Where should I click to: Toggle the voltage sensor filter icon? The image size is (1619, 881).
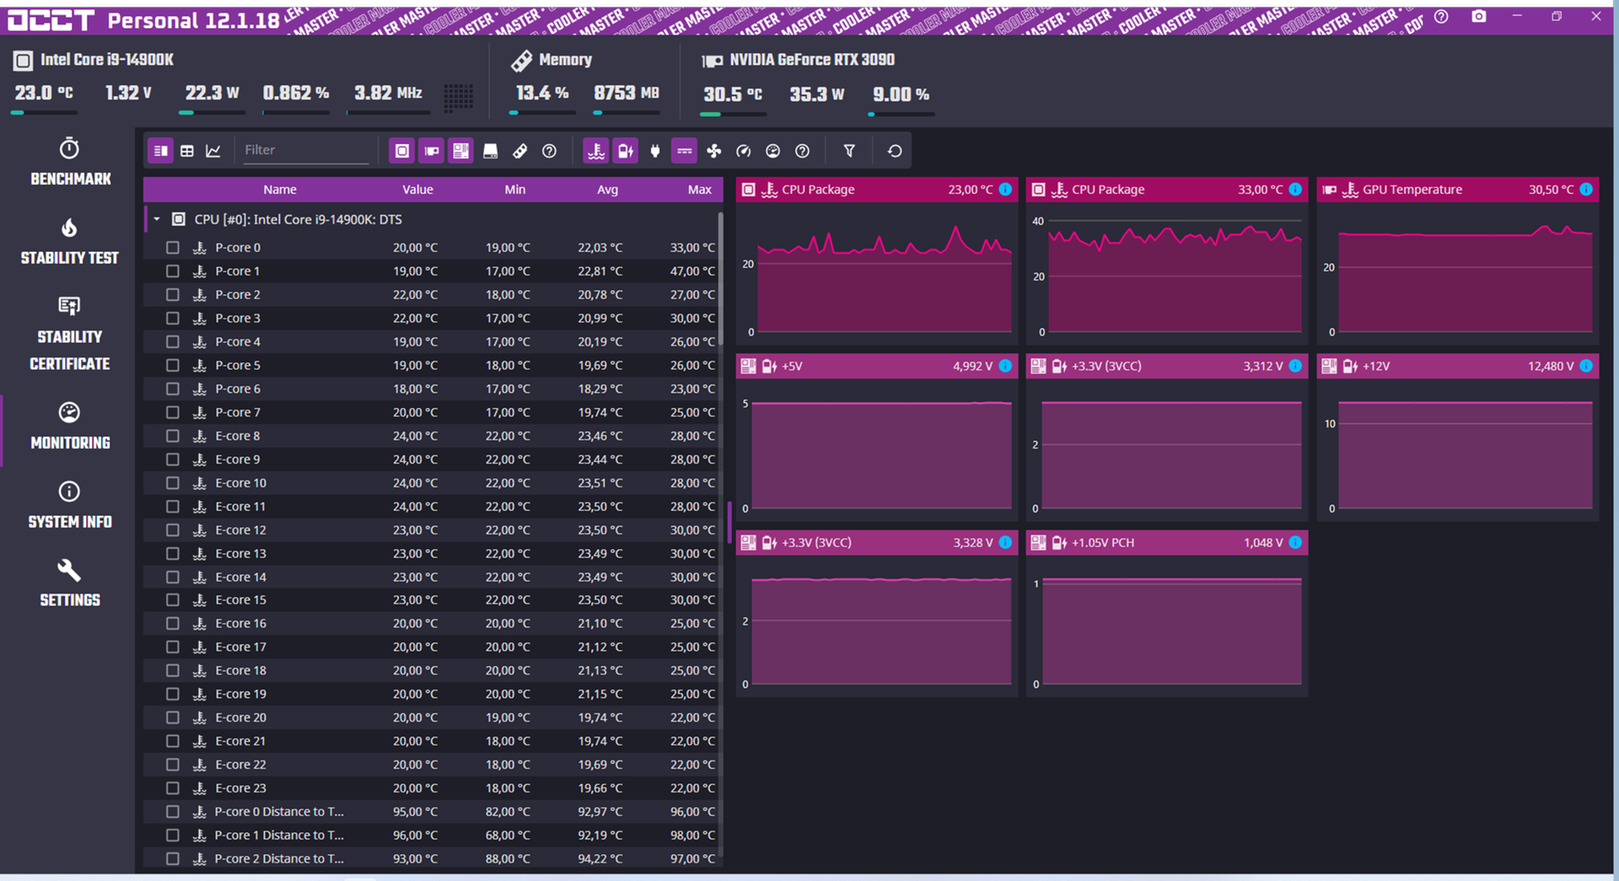point(626,151)
